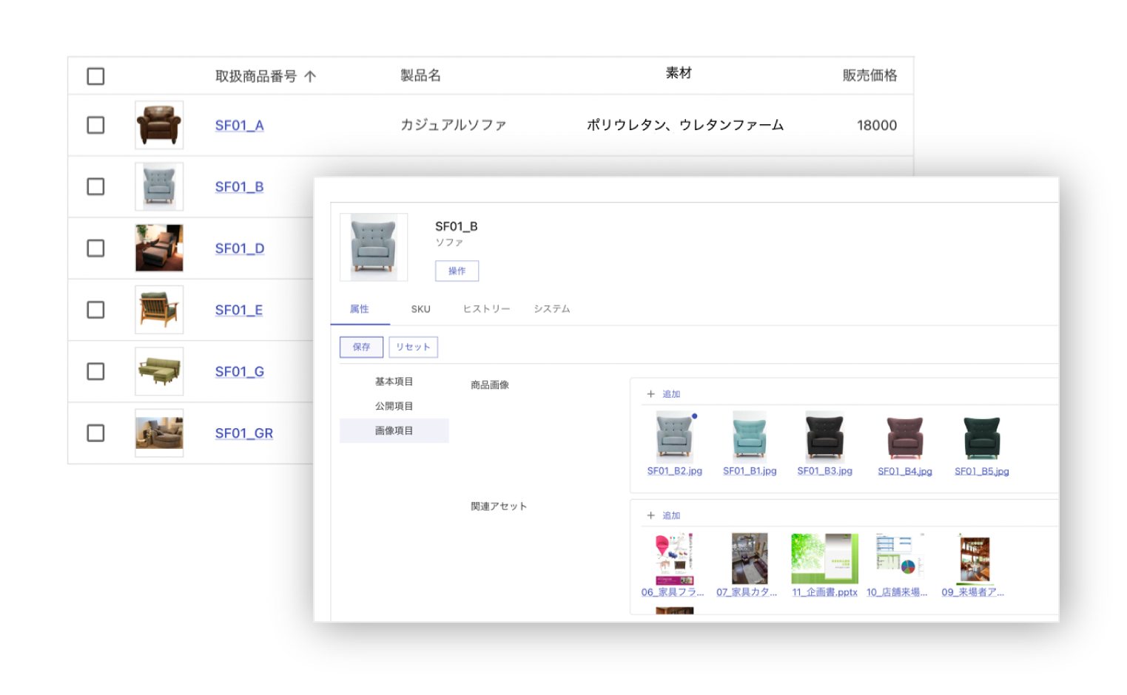The width and height of the screenshot is (1127, 695).
Task: Open the 11_企画書.pptx asset thumbnail
Action: click(x=824, y=559)
